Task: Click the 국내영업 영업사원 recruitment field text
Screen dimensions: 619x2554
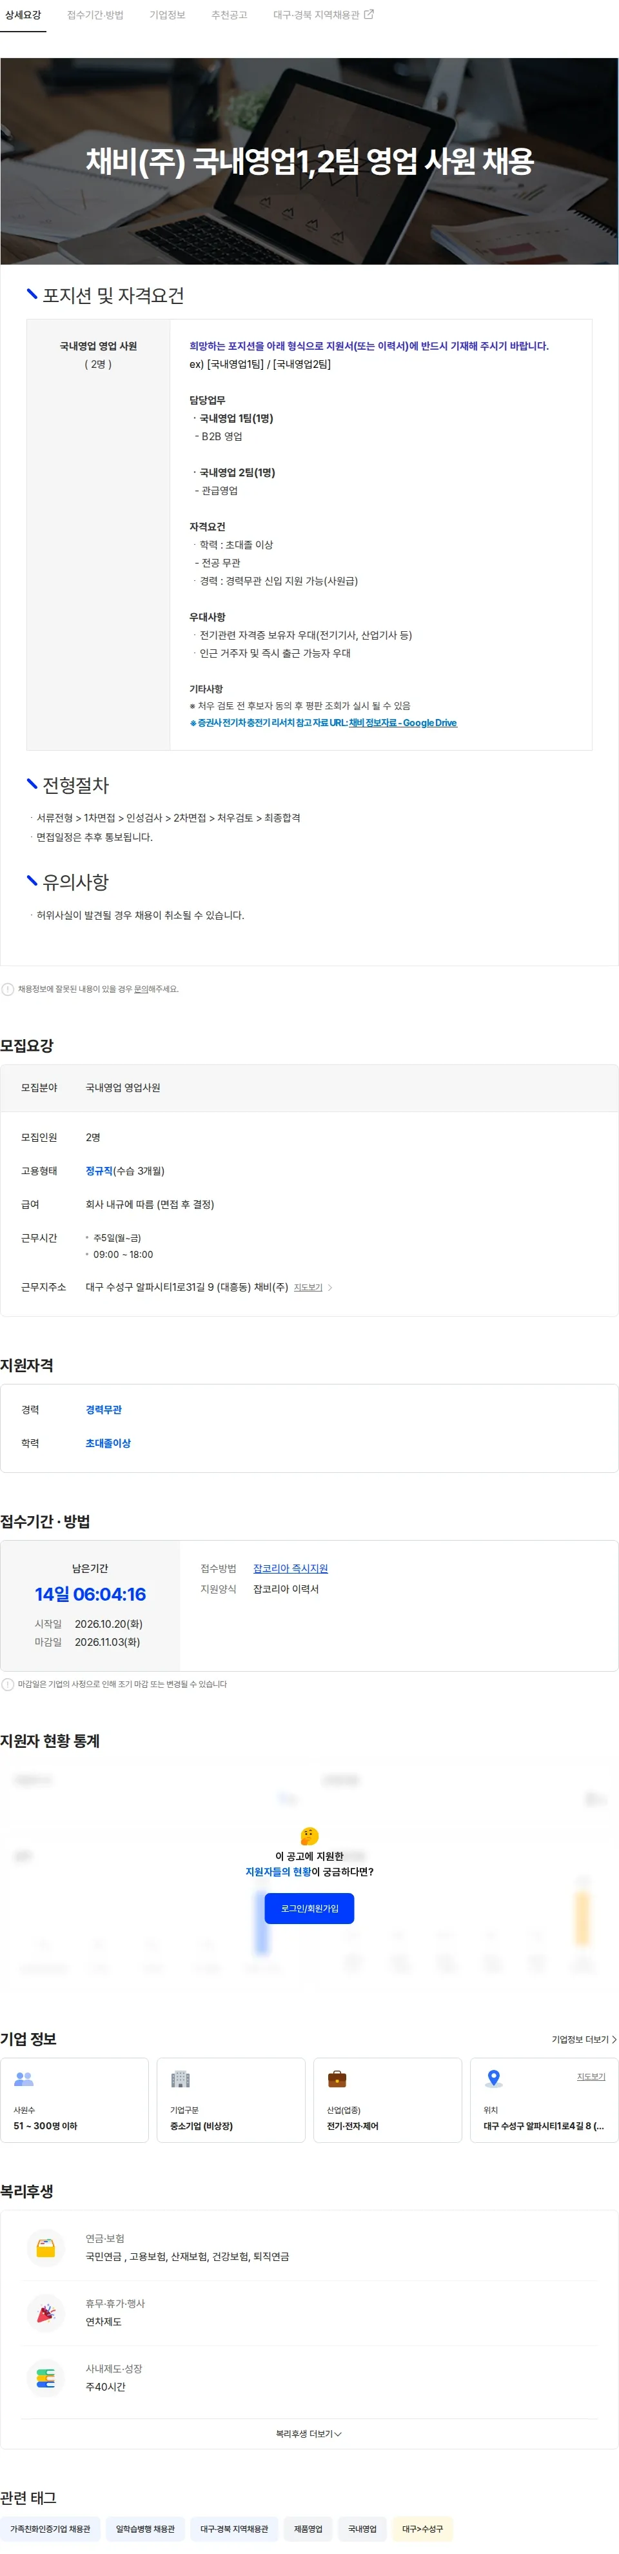Action: tap(123, 1088)
